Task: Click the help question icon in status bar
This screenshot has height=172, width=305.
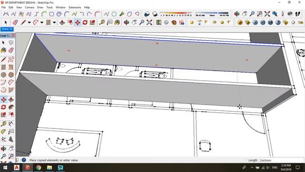Action: [24, 160]
